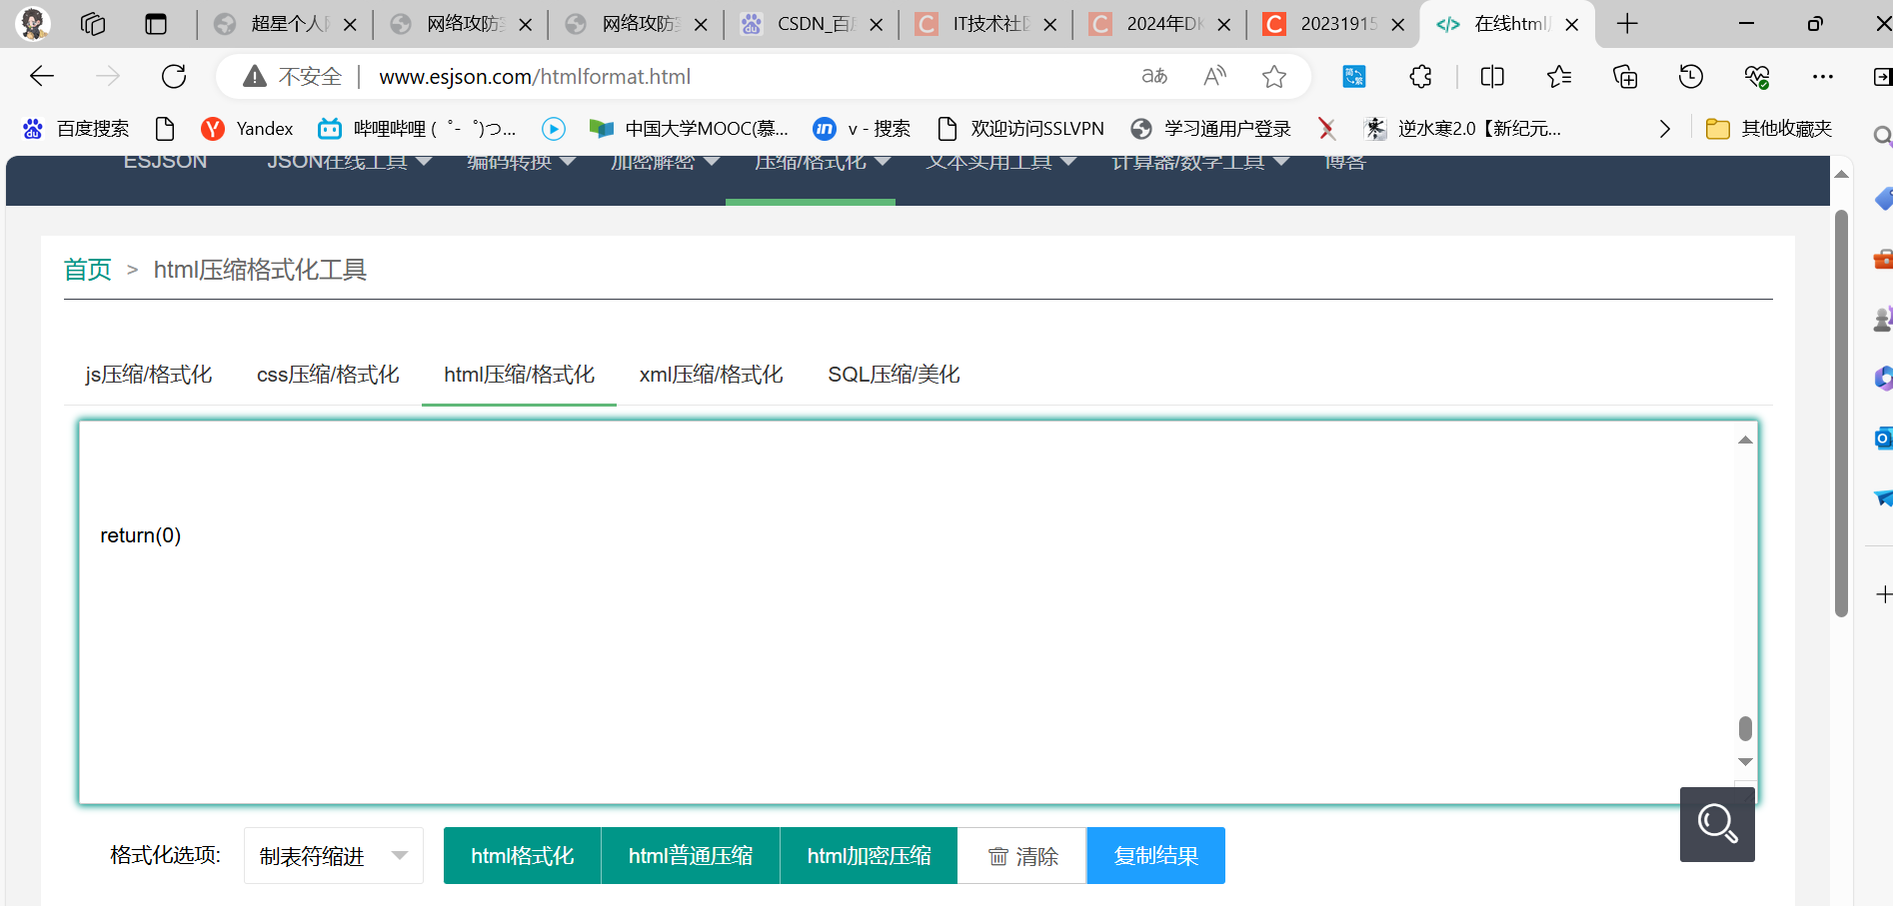Open the 哔哩哔哩 bookmark

tap(417, 128)
